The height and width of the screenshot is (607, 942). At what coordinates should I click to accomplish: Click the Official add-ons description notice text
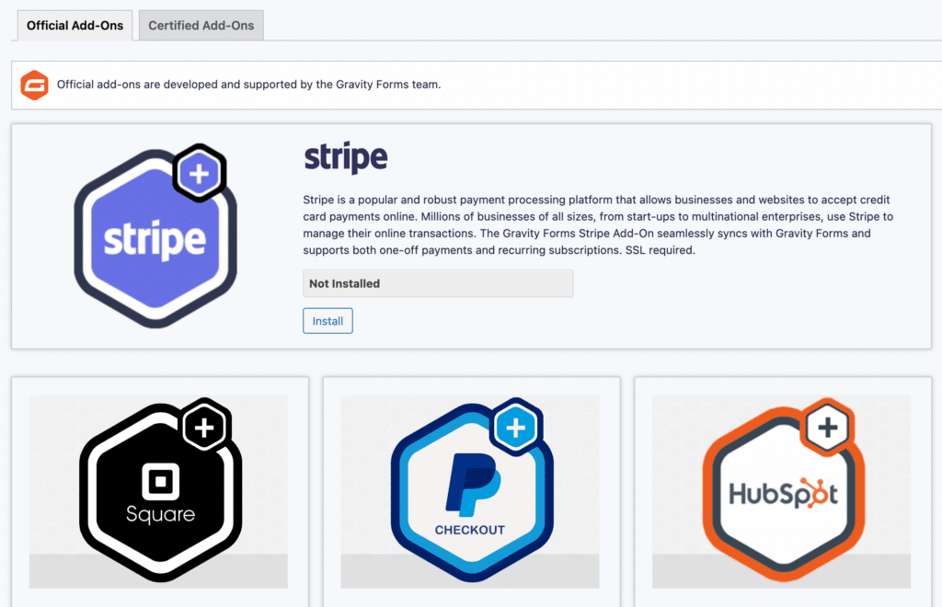(x=248, y=85)
